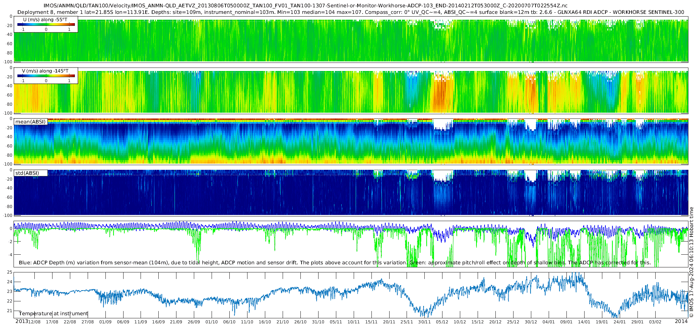This screenshot has height=328, width=695.
Task: Click the 2013 year label on time axis
Action: click(22, 321)
